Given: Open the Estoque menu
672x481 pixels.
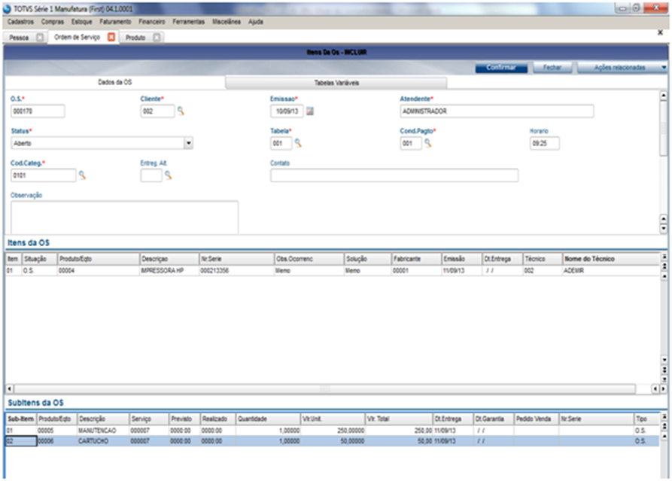Looking at the screenshot, I should point(81,21).
